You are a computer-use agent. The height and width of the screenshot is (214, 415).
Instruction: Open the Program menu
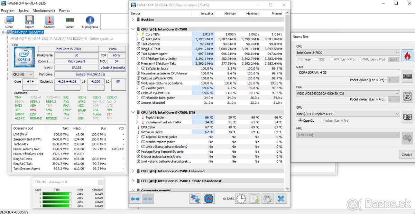8,11
